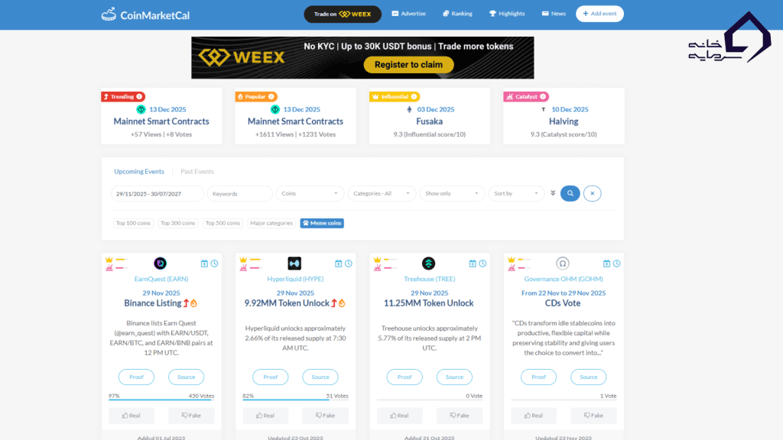
Task: Open the Coins dropdown
Action: coord(309,193)
